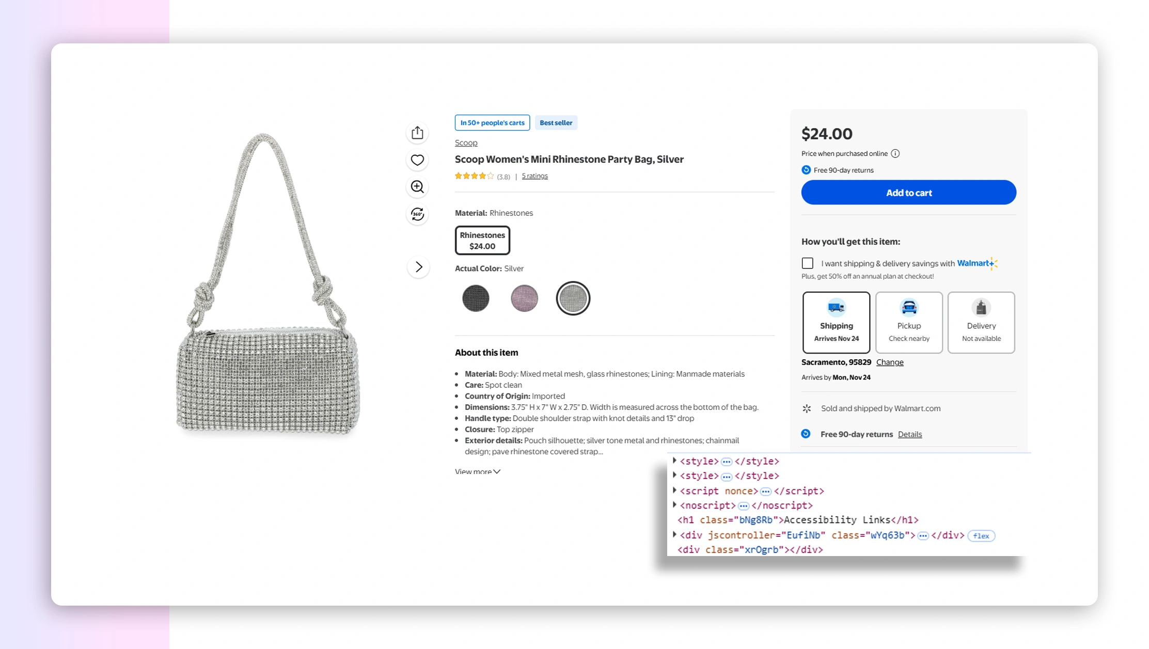Choose the black color swatch
The width and height of the screenshot is (1149, 649).
click(x=476, y=298)
